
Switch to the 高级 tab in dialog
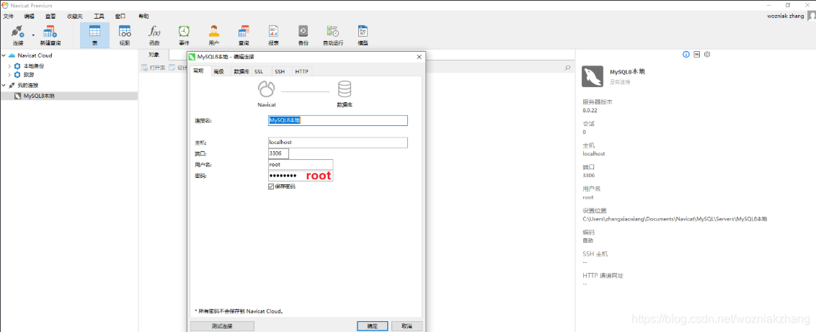pos(218,72)
